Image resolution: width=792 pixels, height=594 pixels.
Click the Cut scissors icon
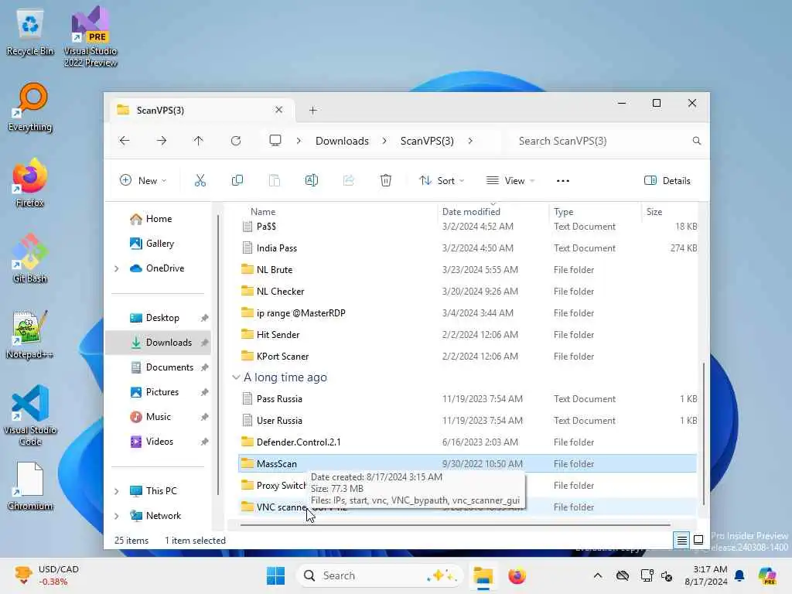point(200,180)
